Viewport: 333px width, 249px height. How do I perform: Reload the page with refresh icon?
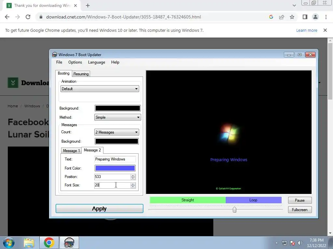[x=28, y=17]
